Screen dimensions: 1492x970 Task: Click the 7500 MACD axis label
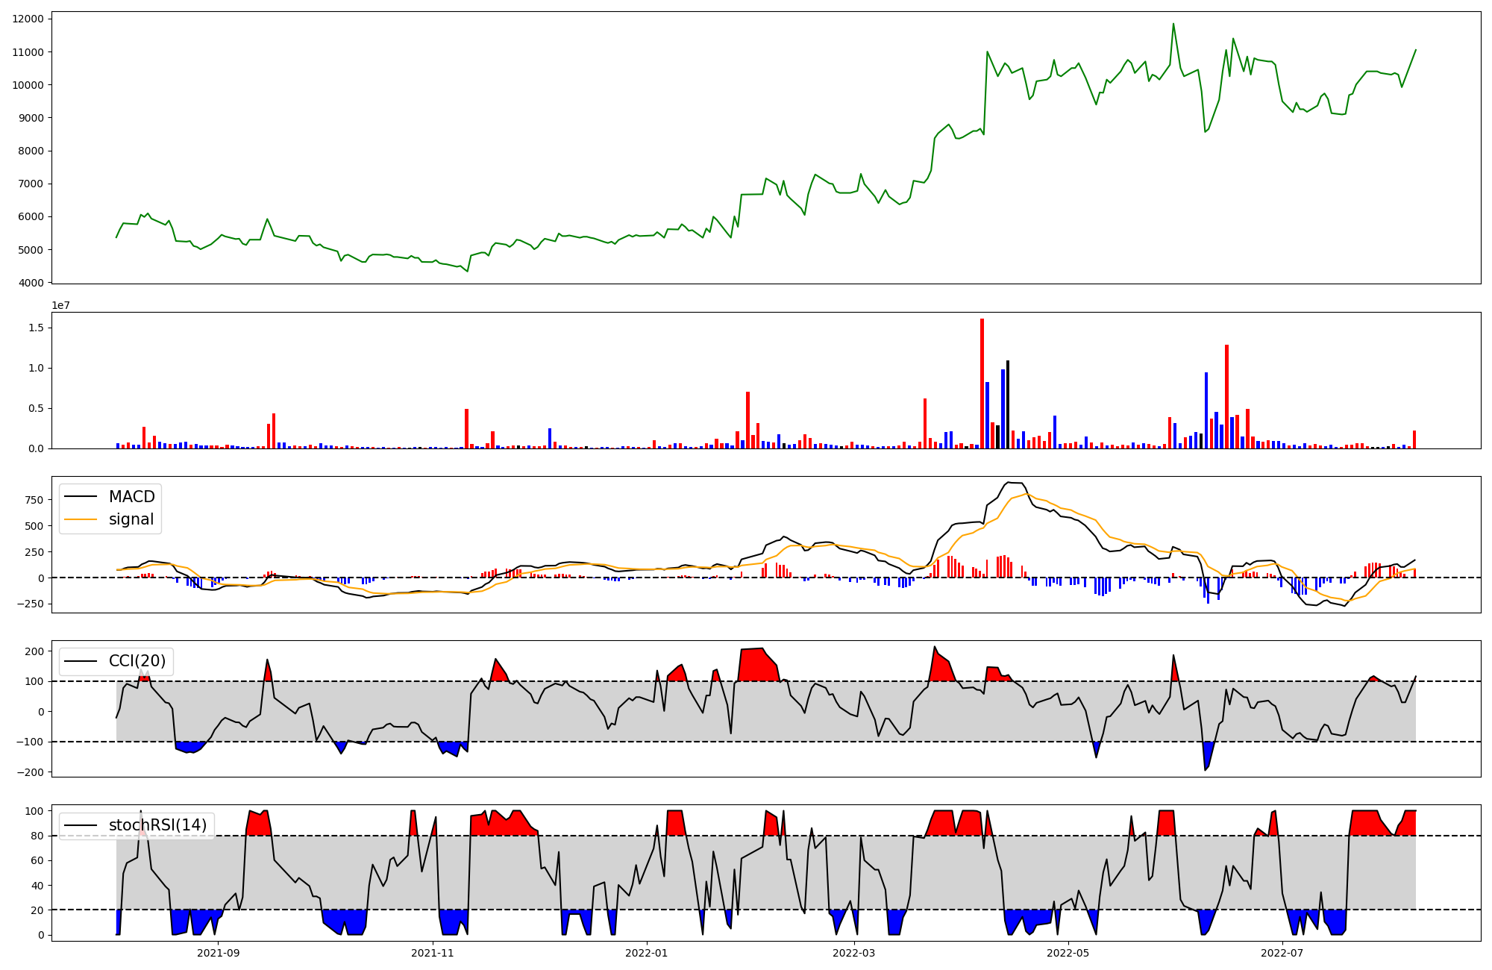(33, 500)
